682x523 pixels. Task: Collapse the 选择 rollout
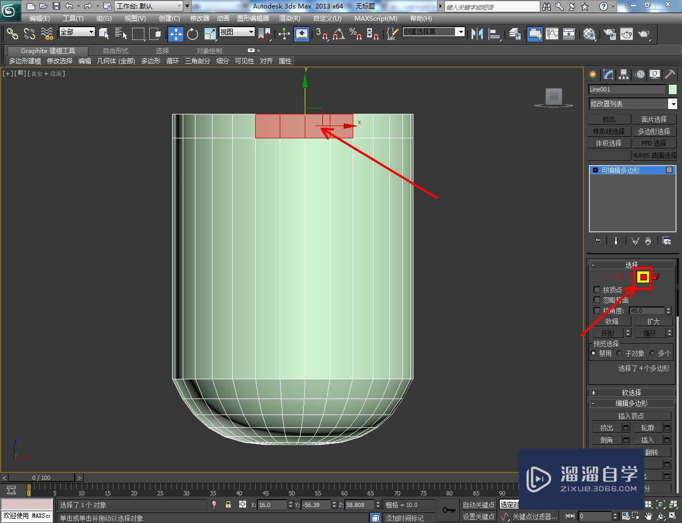[632, 264]
